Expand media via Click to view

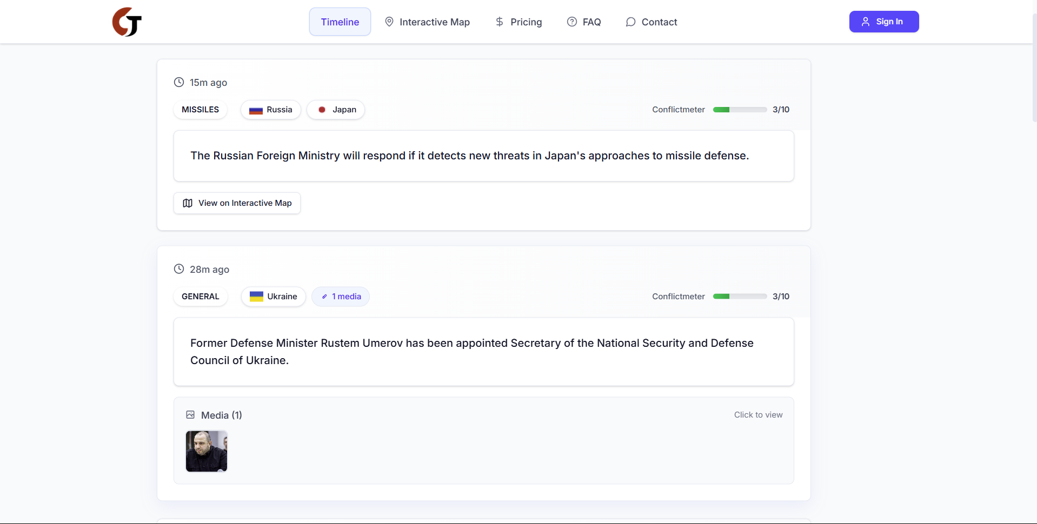coord(758,414)
